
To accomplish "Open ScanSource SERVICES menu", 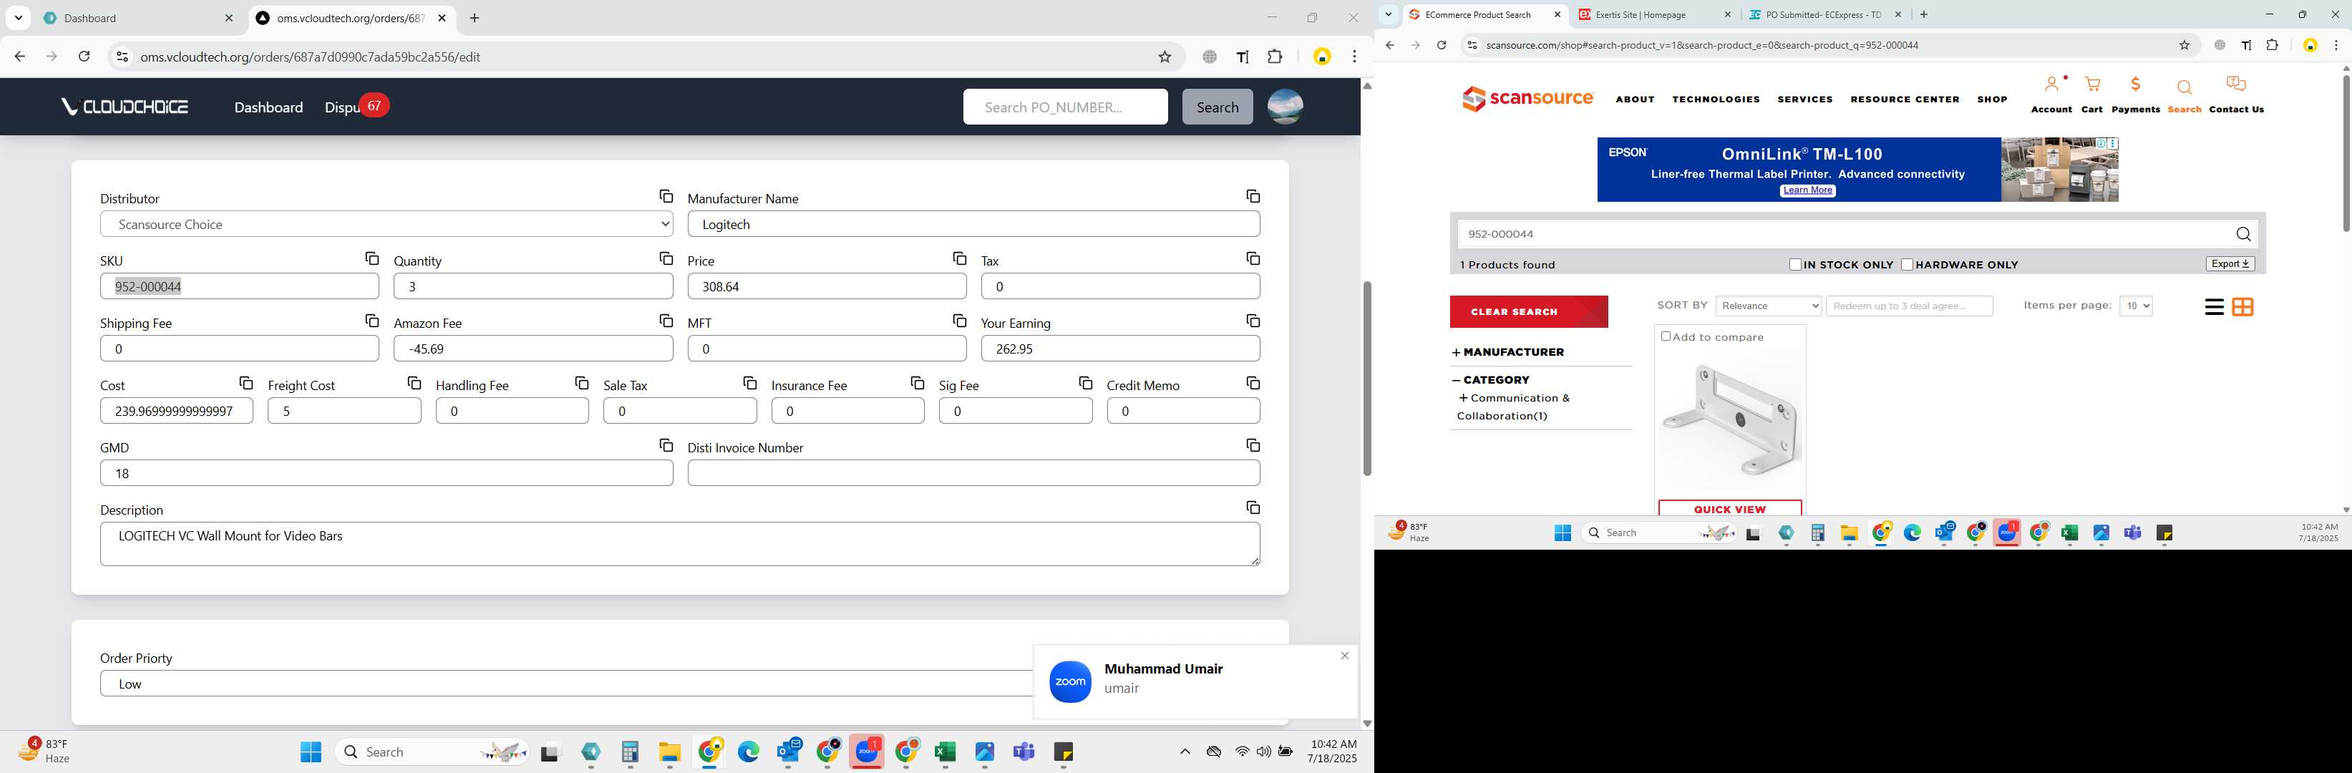I will pyautogui.click(x=1804, y=99).
